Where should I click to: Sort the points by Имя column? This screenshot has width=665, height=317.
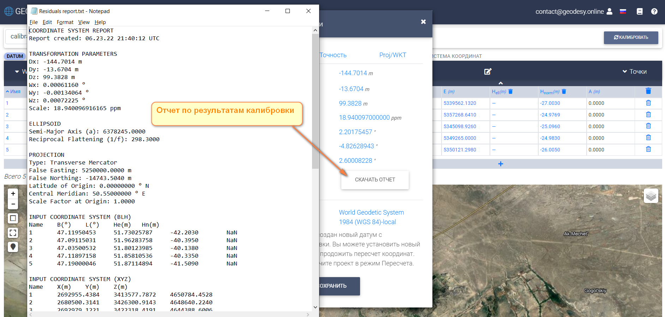13,91
